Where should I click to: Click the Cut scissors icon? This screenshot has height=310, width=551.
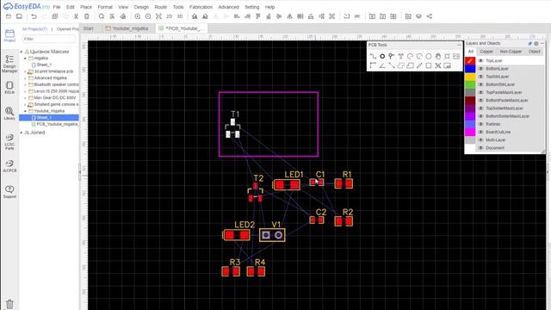coord(76,16)
